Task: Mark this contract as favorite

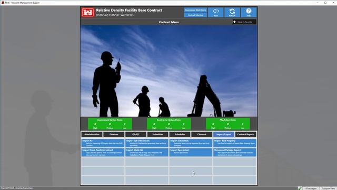Action: click(244, 22)
